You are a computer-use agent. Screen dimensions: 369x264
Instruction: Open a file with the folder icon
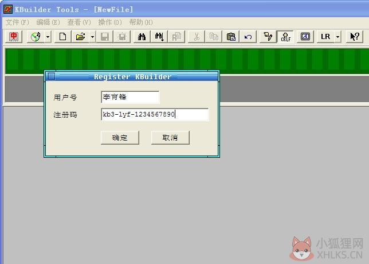pyautogui.click(x=80, y=37)
